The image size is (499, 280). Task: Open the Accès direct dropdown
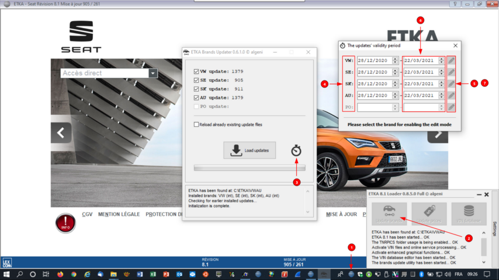coord(153,73)
